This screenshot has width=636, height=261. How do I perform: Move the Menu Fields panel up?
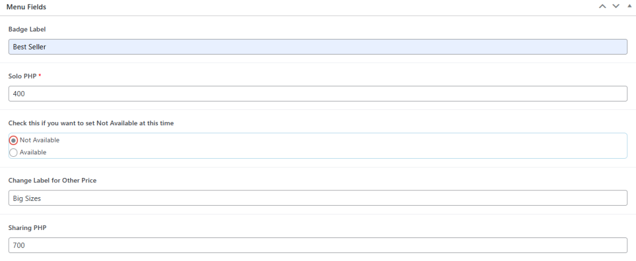click(x=602, y=6)
